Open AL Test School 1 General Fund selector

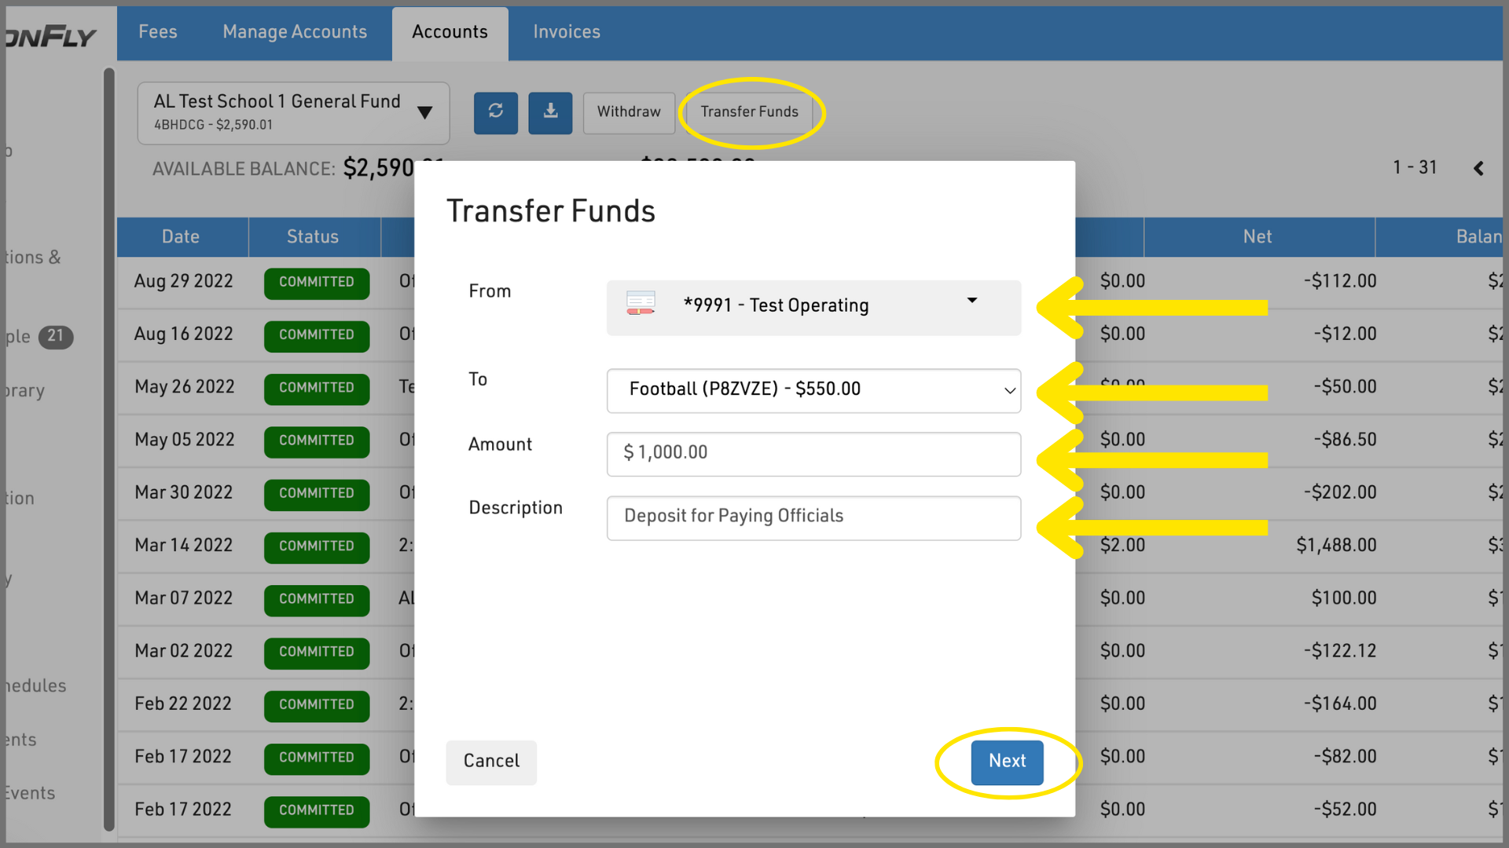pos(293,112)
